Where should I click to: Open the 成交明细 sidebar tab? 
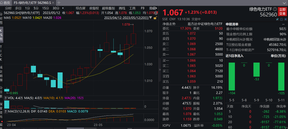[1, 74]
